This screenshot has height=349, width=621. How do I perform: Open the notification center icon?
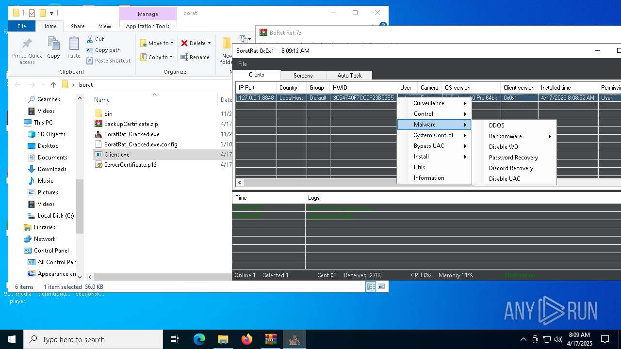coord(605,339)
